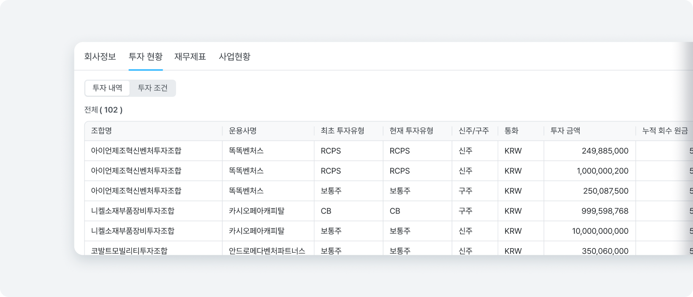This screenshot has height=297, width=693.
Task: Click the 현재 투자유형 column header
Action: (x=418, y=131)
